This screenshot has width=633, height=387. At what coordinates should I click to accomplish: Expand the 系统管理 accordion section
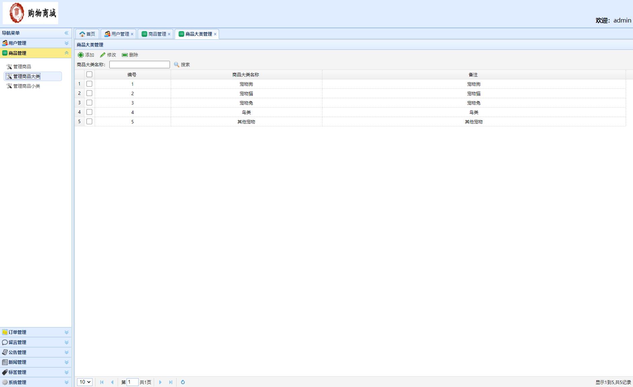35,382
